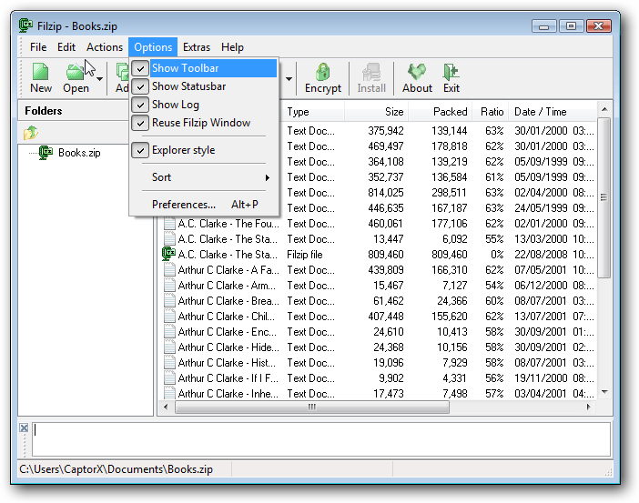Click the document icon of Arthur C Clarke - Enc...
Screen dimensions: 639x503
pos(169,331)
